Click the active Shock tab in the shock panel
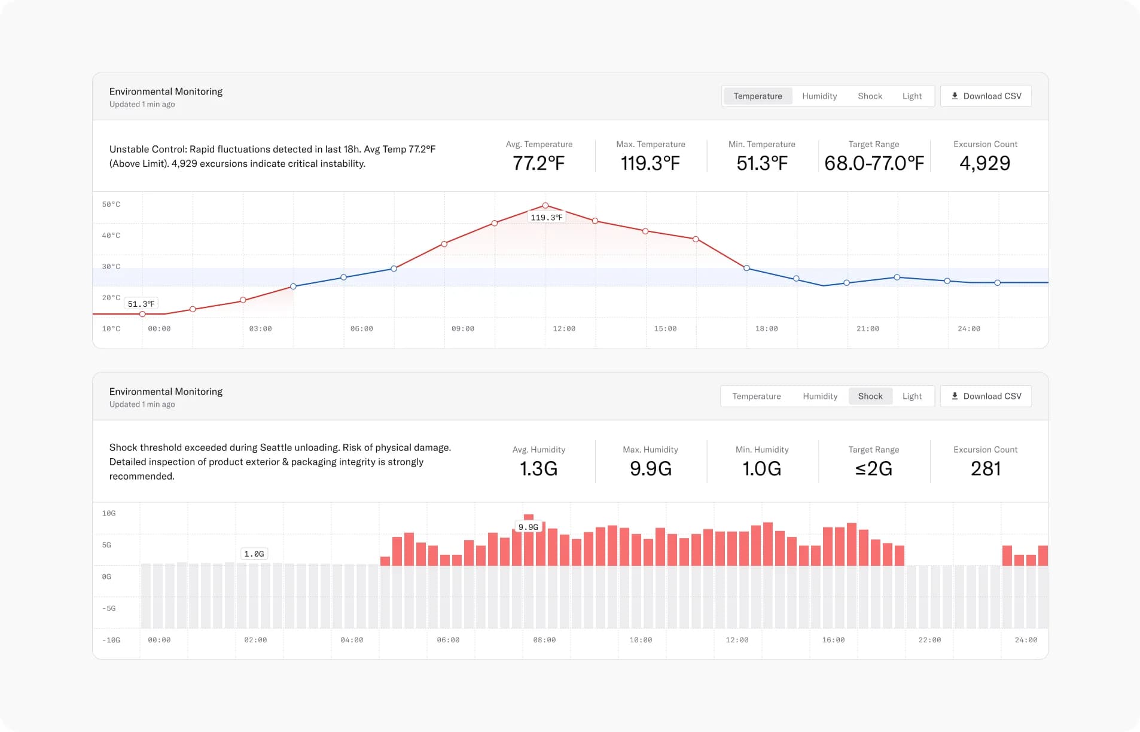Image resolution: width=1140 pixels, height=732 pixels. click(870, 396)
